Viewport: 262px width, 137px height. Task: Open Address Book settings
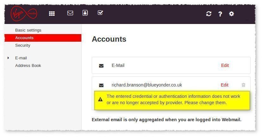(x=28, y=66)
